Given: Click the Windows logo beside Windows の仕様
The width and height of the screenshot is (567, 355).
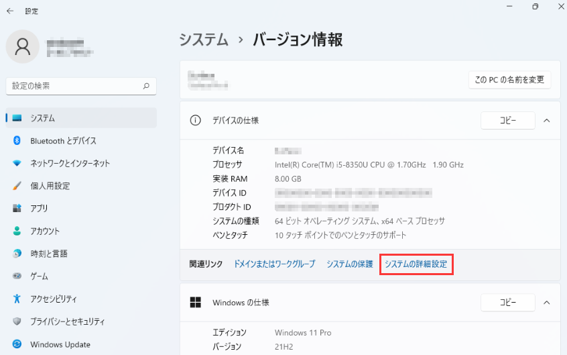Looking at the screenshot, I should pos(195,303).
